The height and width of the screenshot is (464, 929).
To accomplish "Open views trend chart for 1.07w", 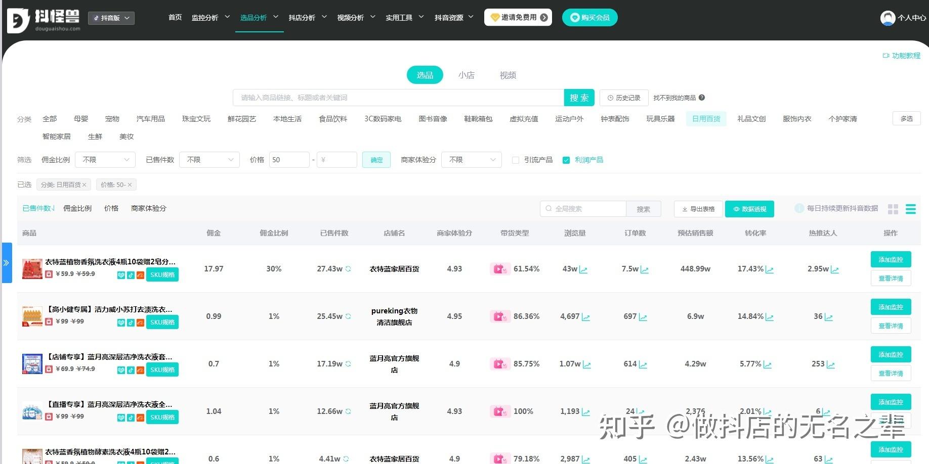I will pos(587,364).
